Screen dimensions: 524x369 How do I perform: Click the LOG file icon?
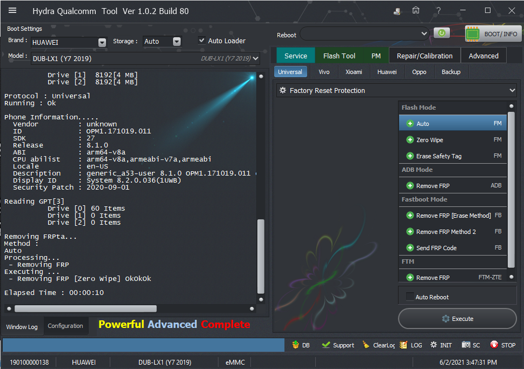404,345
